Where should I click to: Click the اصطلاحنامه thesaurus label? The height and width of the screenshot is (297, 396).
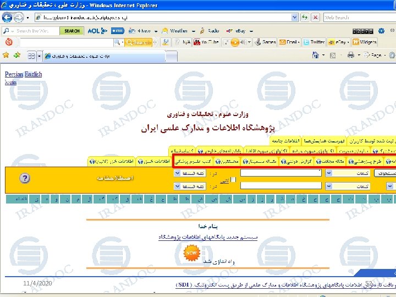[x=115, y=178]
